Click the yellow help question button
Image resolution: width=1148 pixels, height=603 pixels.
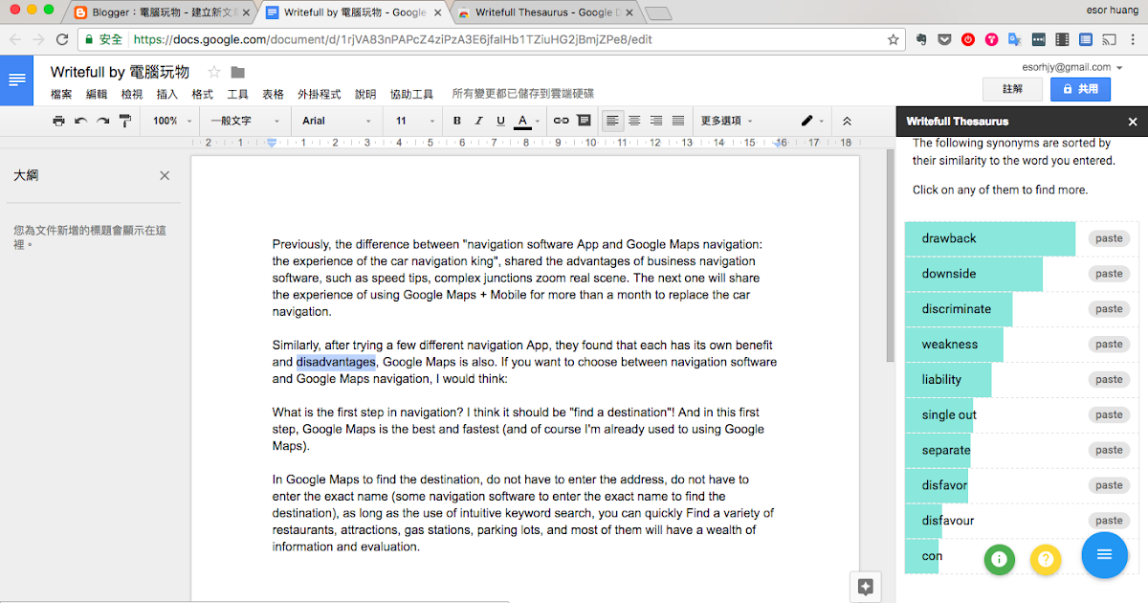[1046, 560]
